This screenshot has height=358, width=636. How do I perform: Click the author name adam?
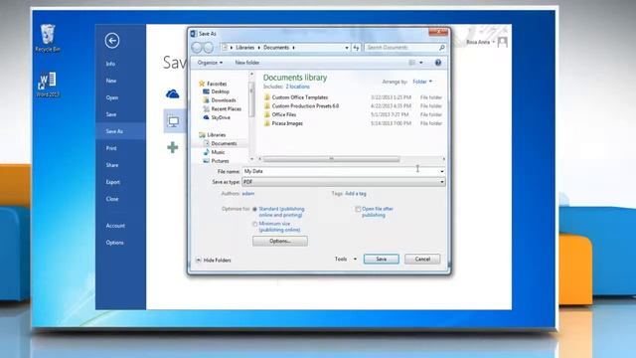248,194
